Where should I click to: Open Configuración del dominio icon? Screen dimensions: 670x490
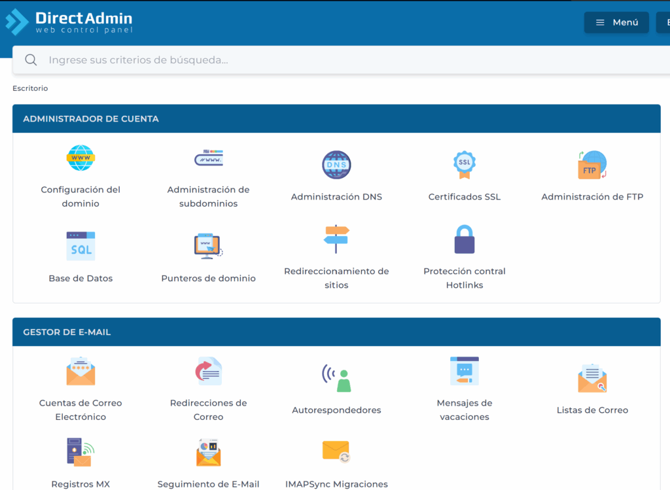pos(80,158)
